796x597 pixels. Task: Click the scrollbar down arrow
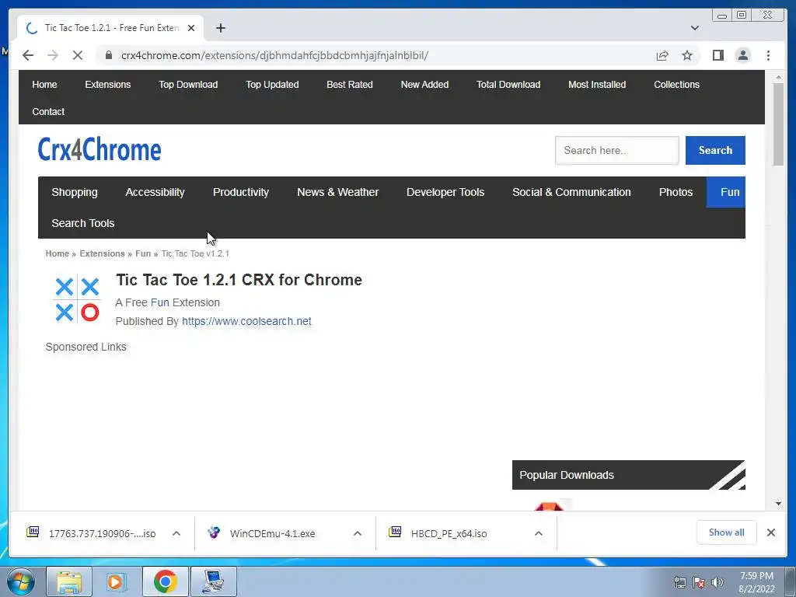click(x=778, y=504)
